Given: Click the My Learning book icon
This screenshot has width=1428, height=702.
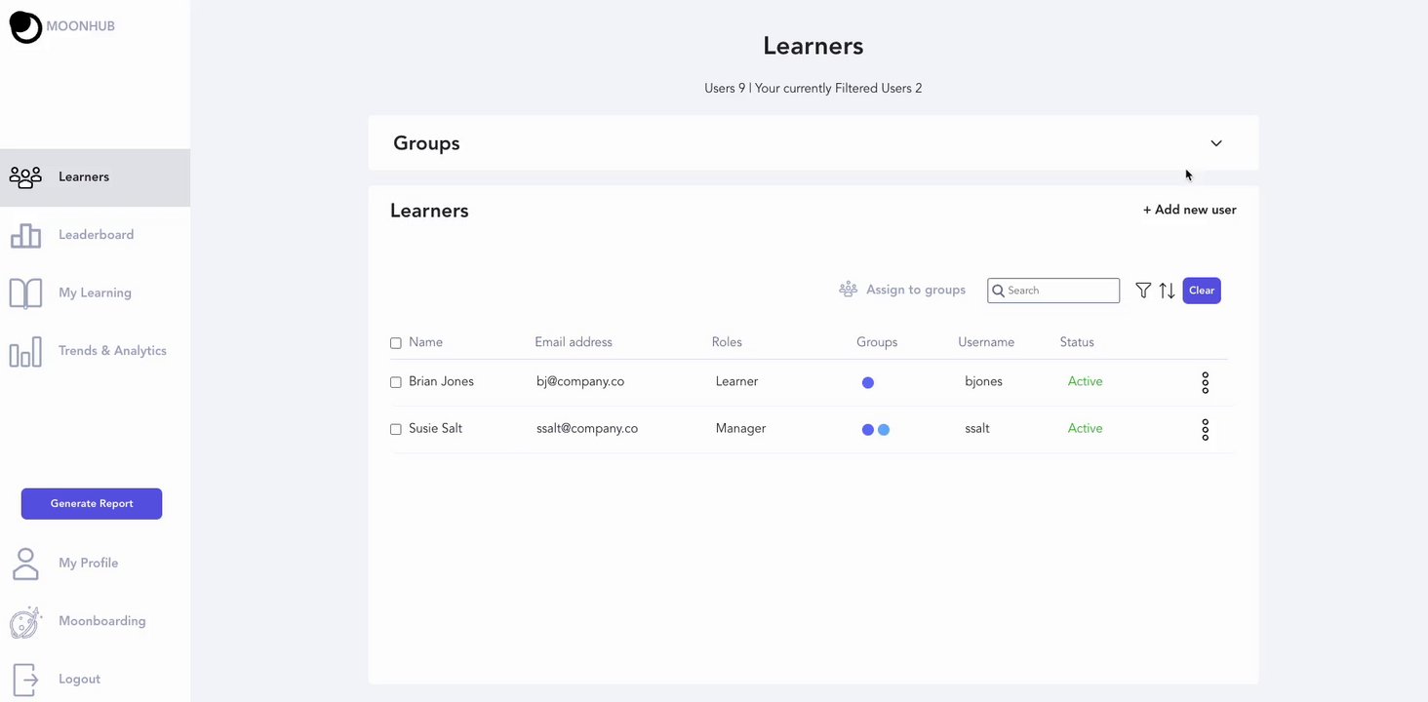Looking at the screenshot, I should pyautogui.click(x=25, y=292).
